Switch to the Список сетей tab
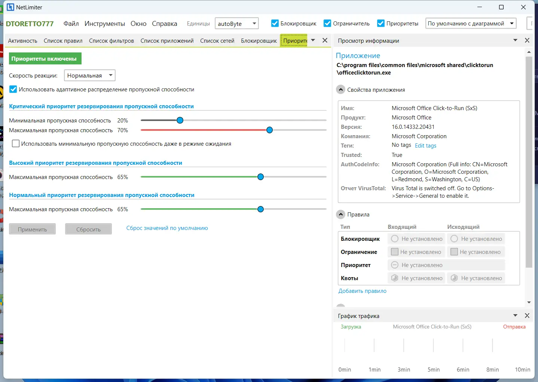Viewport: 538px width, 382px height. tap(217, 41)
